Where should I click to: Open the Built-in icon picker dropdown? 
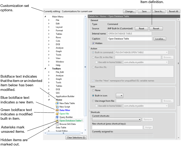[120, 95]
